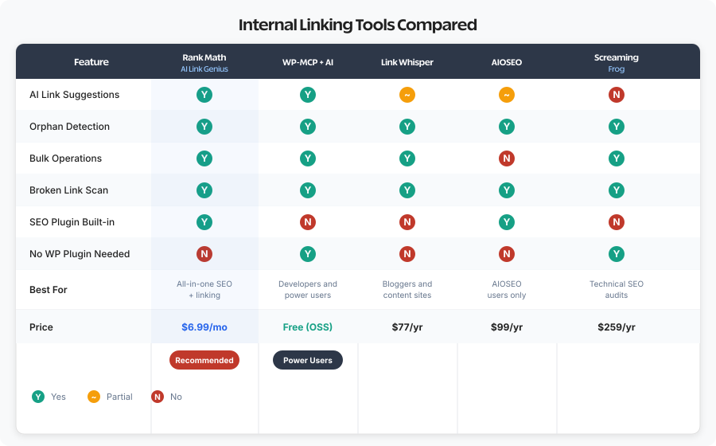Click the Feature column header
This screenshot has width=716, height=446.
(x=91, y=61)
